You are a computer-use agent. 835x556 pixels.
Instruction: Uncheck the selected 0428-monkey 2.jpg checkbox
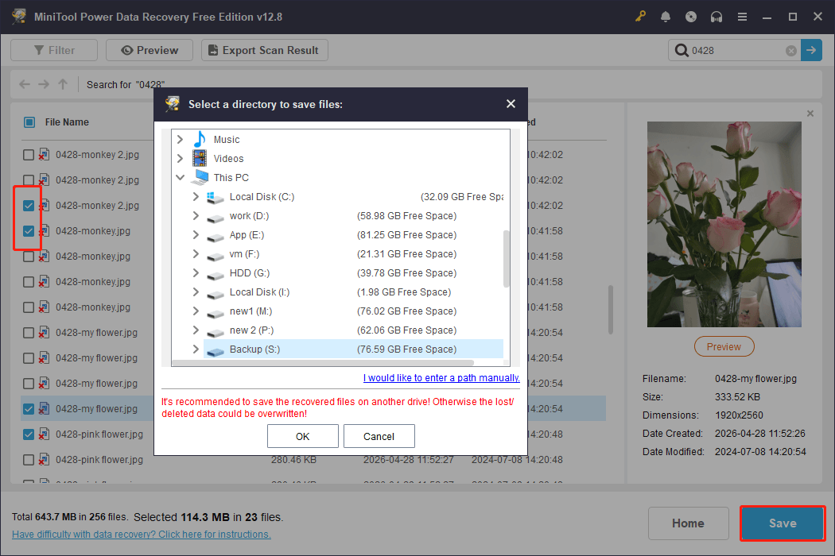pos(27,205)
